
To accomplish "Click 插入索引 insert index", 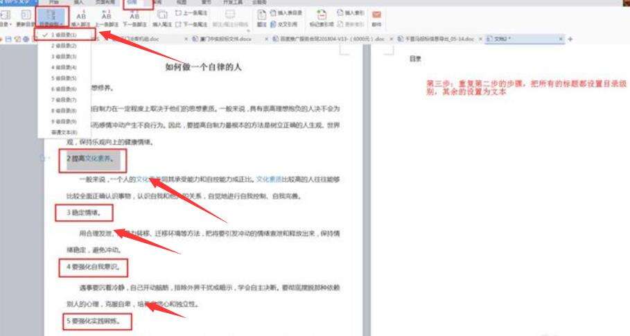I will point(351,13).
